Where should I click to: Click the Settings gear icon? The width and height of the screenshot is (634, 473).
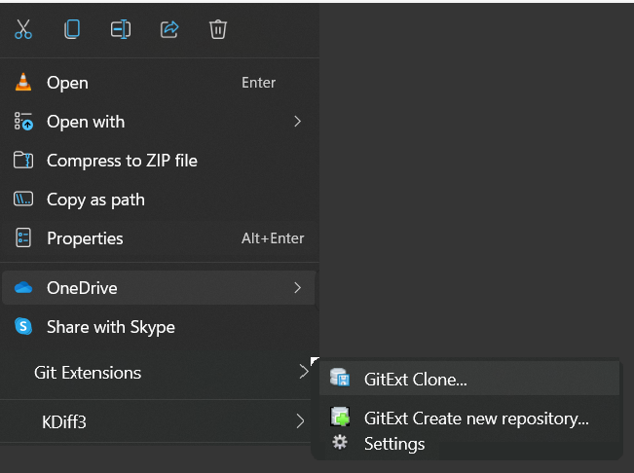[x=340, y=443]
